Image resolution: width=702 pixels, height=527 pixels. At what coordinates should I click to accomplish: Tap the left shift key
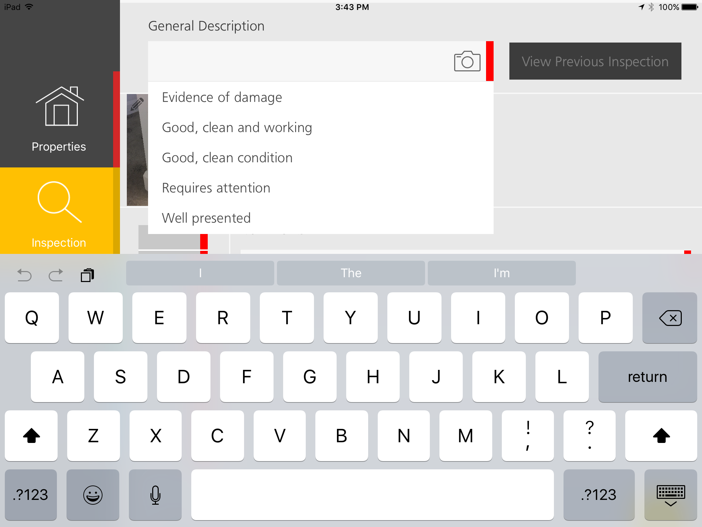[x=31, y=436]
